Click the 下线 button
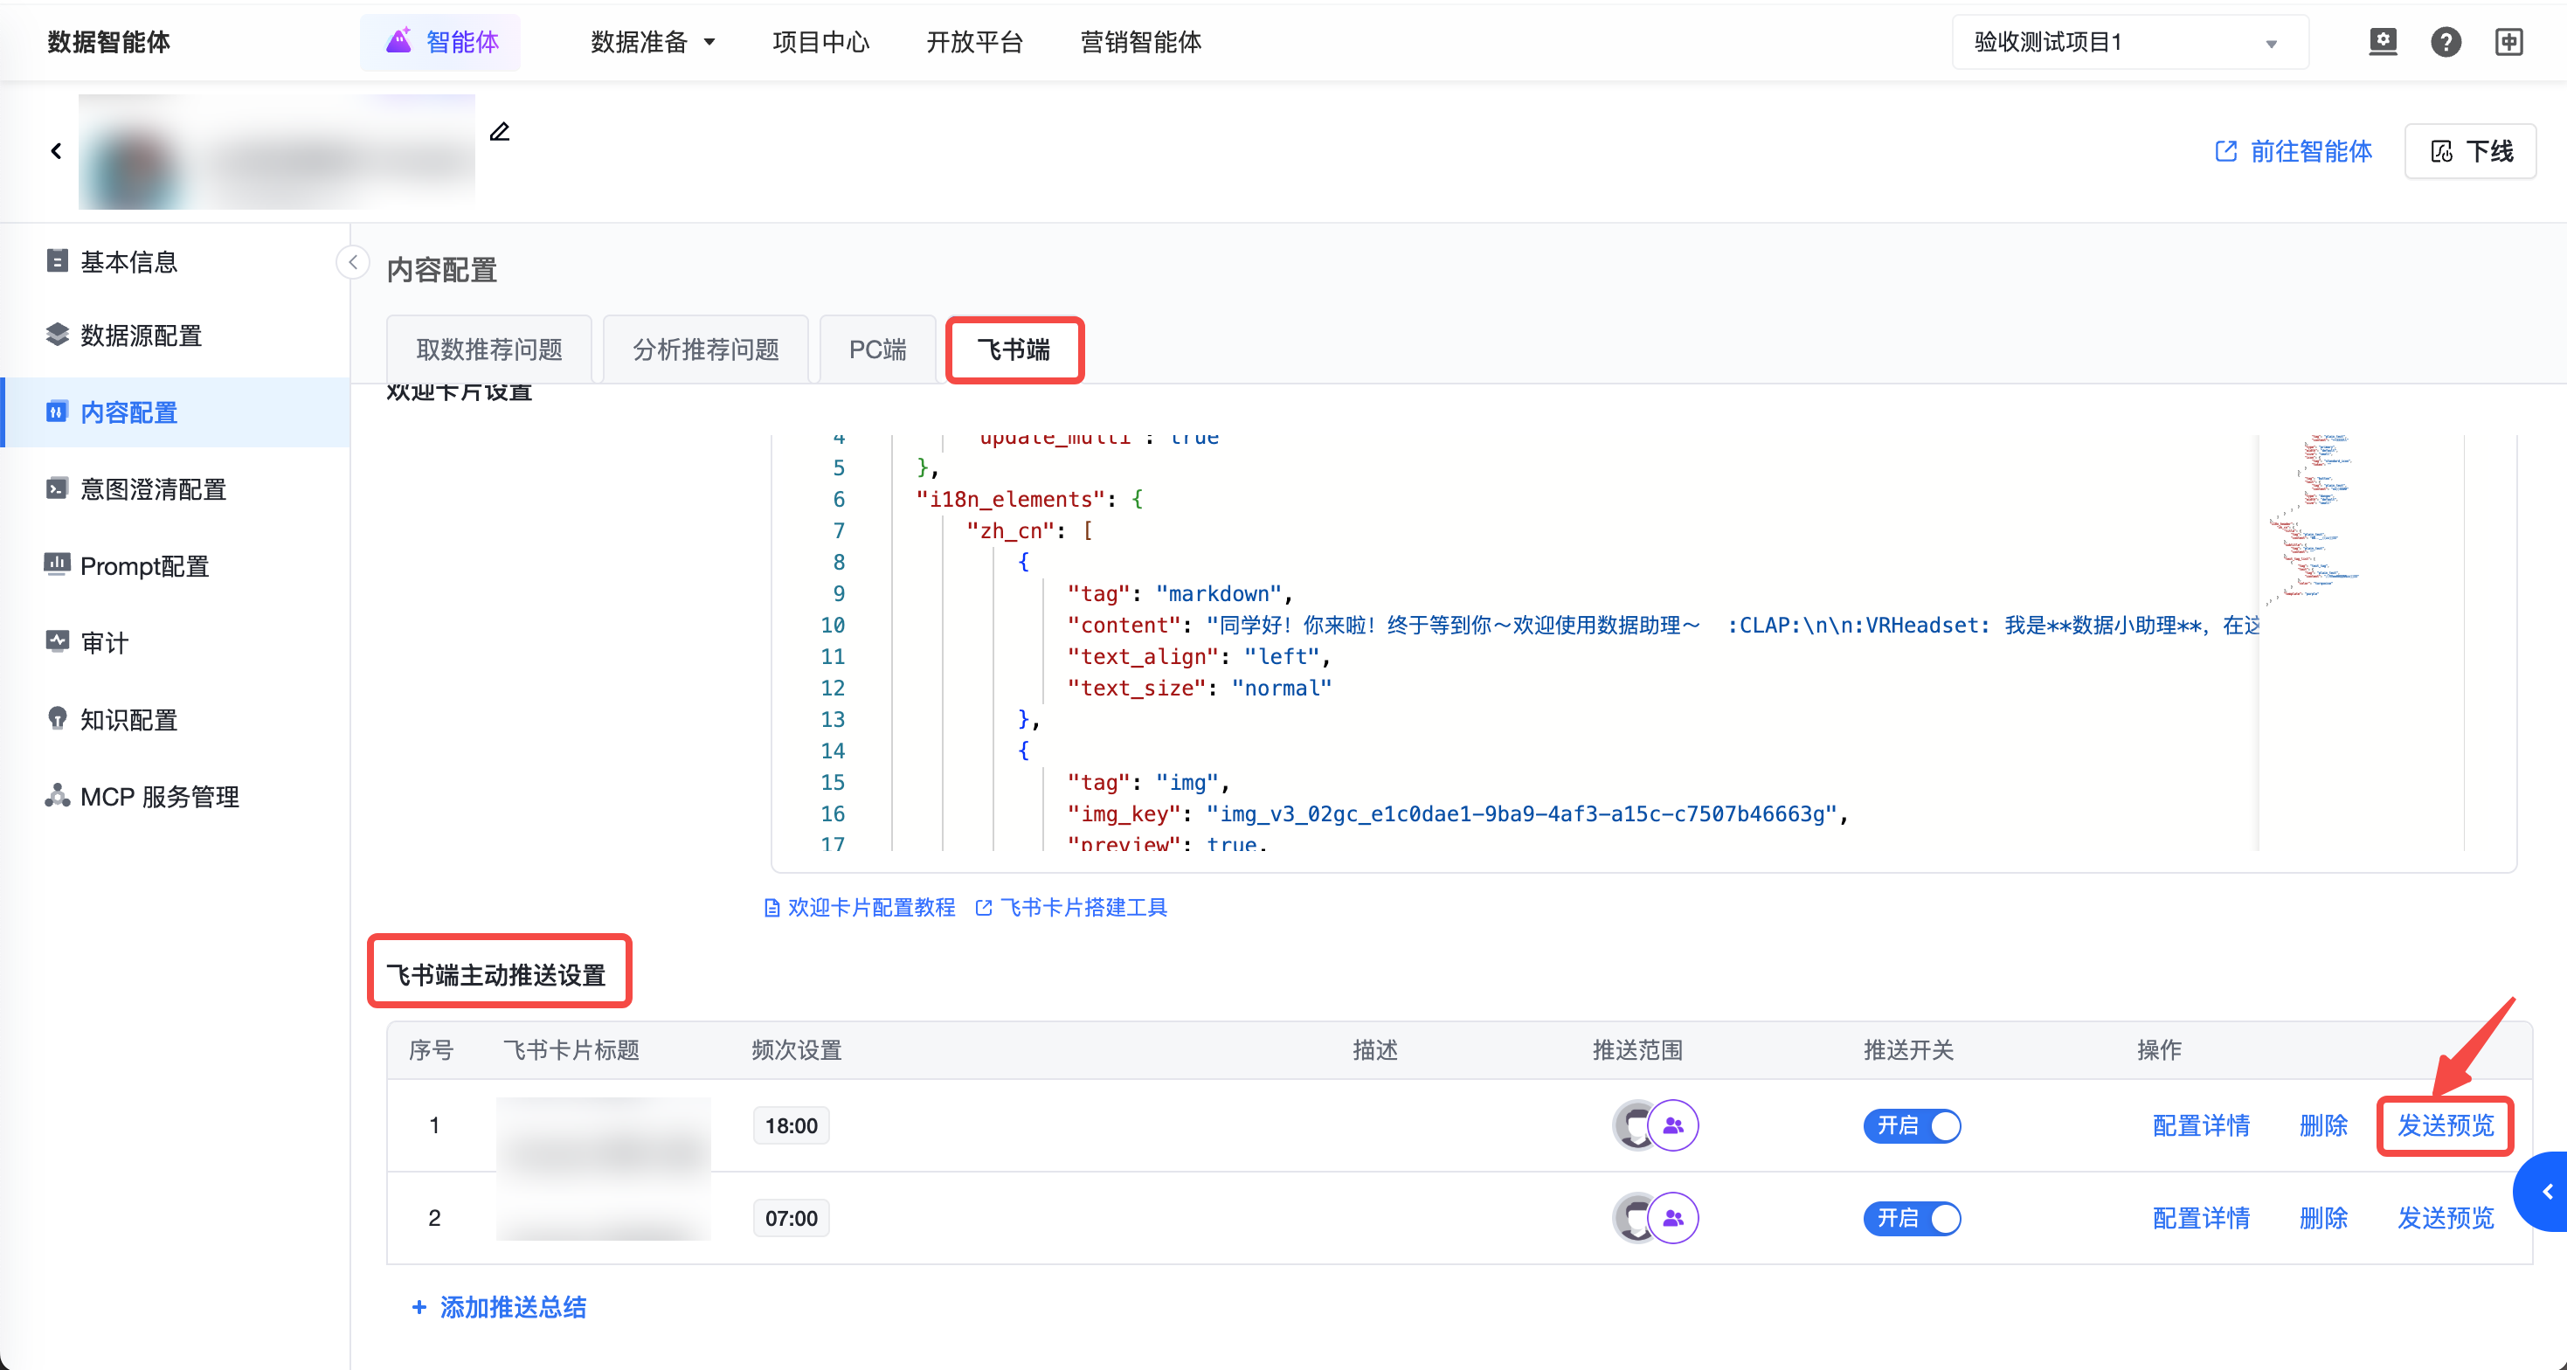Viewport: 2567px width, 1370px height. [2470, 151]
